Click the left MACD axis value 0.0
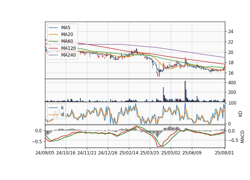This screenshot has width=250, height=180. [39, 131]
